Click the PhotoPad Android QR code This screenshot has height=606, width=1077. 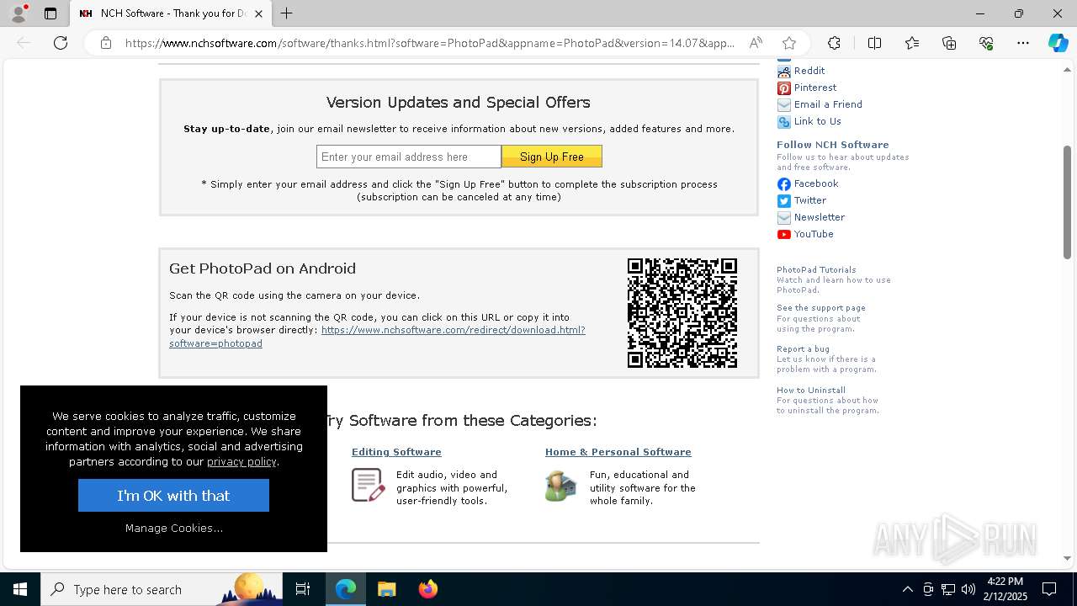[682, 313]
